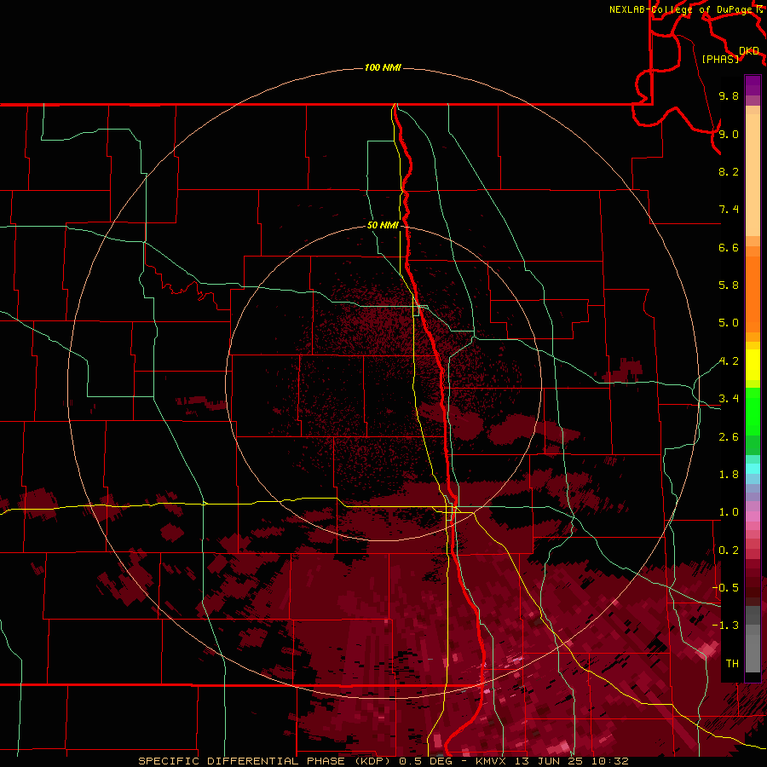The image size is (767, 767).
Task: Click the 7.4 value on the color scale
Action: (x=729, y=210)
